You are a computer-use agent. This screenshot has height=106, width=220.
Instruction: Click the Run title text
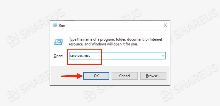pyautogui.click(x=62, y=25)
